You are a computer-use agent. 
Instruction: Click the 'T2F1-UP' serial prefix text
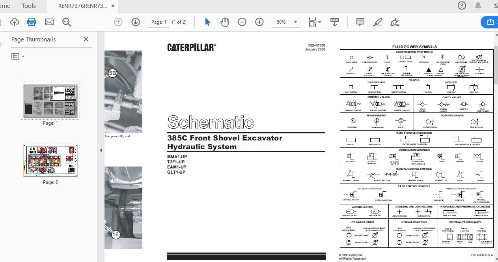[x=176, y=162]
